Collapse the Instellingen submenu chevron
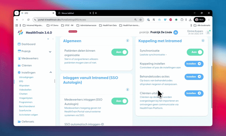The width and height of the screenshot is (226, 136). pyautogui.click(x=51, y=72)
